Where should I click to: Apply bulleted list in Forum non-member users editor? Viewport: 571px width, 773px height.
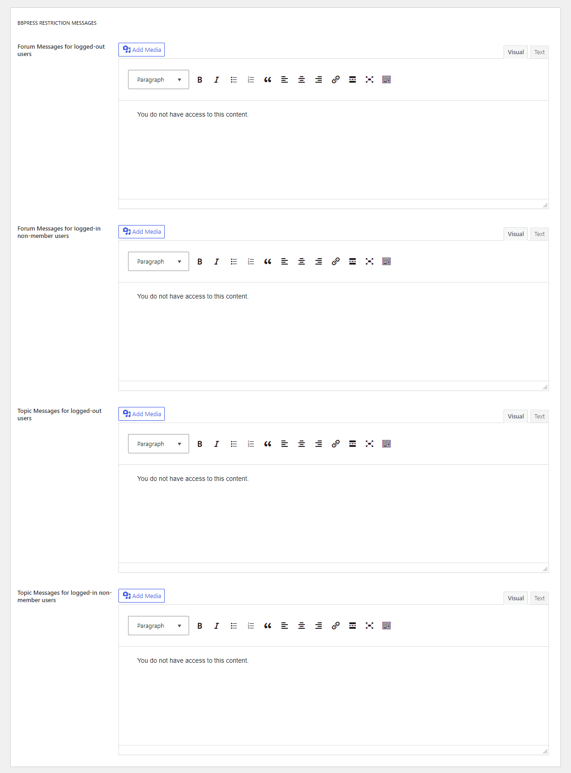(x=234, y=261)
